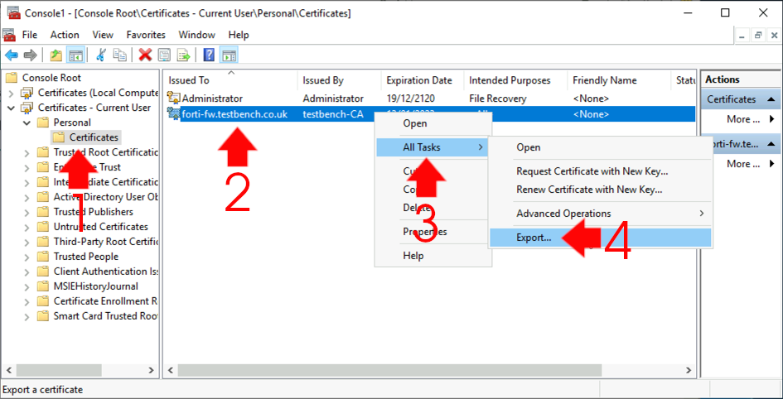Open Advanced Operations submenu

point(600,214)
